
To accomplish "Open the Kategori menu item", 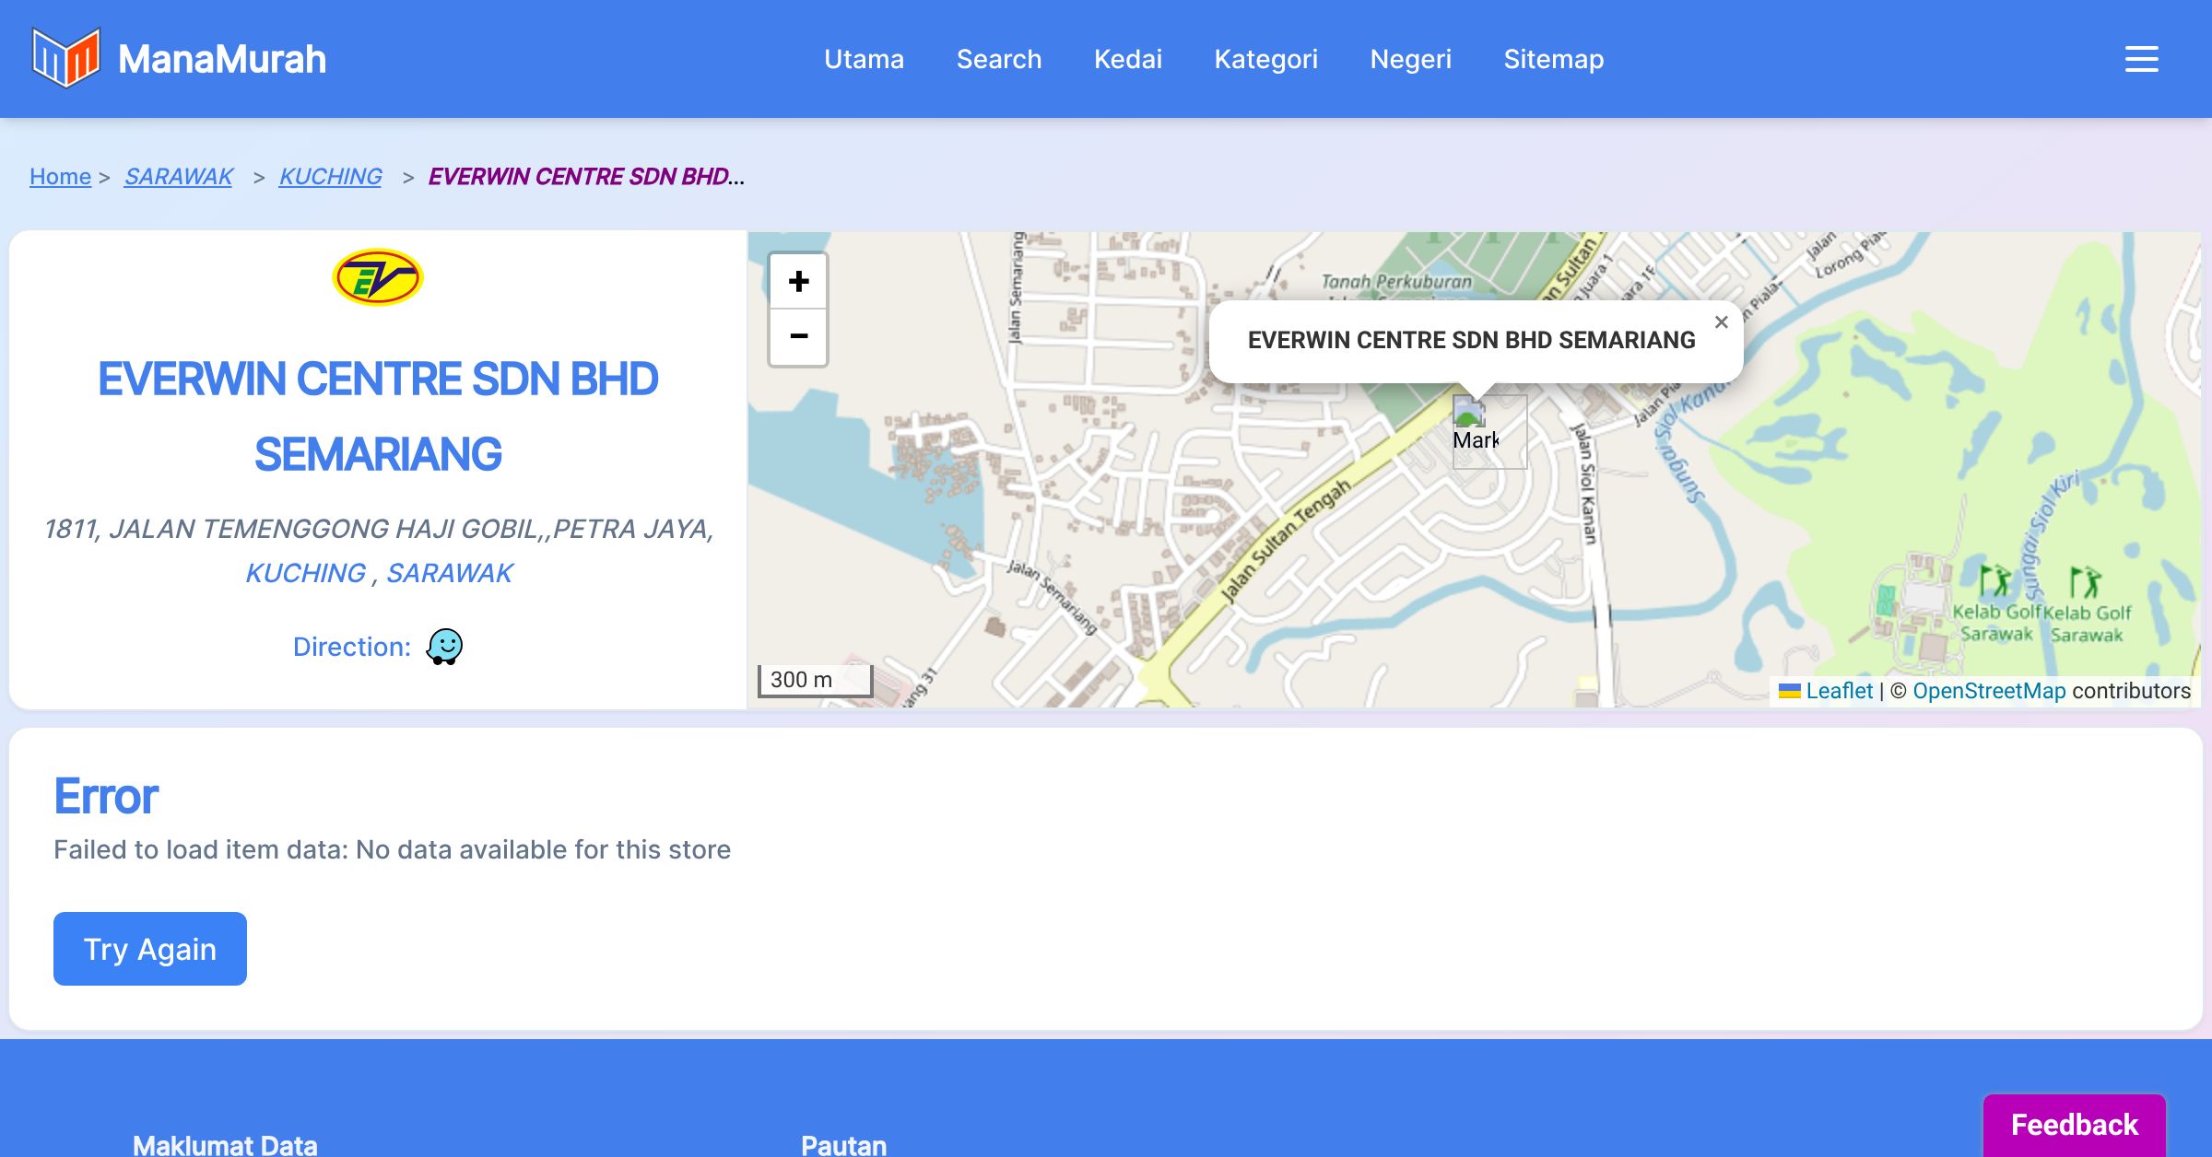I will pos(1265,59).
